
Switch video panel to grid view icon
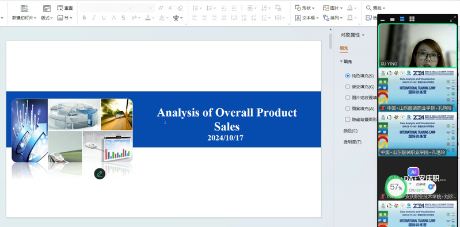(x=412, y=19)
